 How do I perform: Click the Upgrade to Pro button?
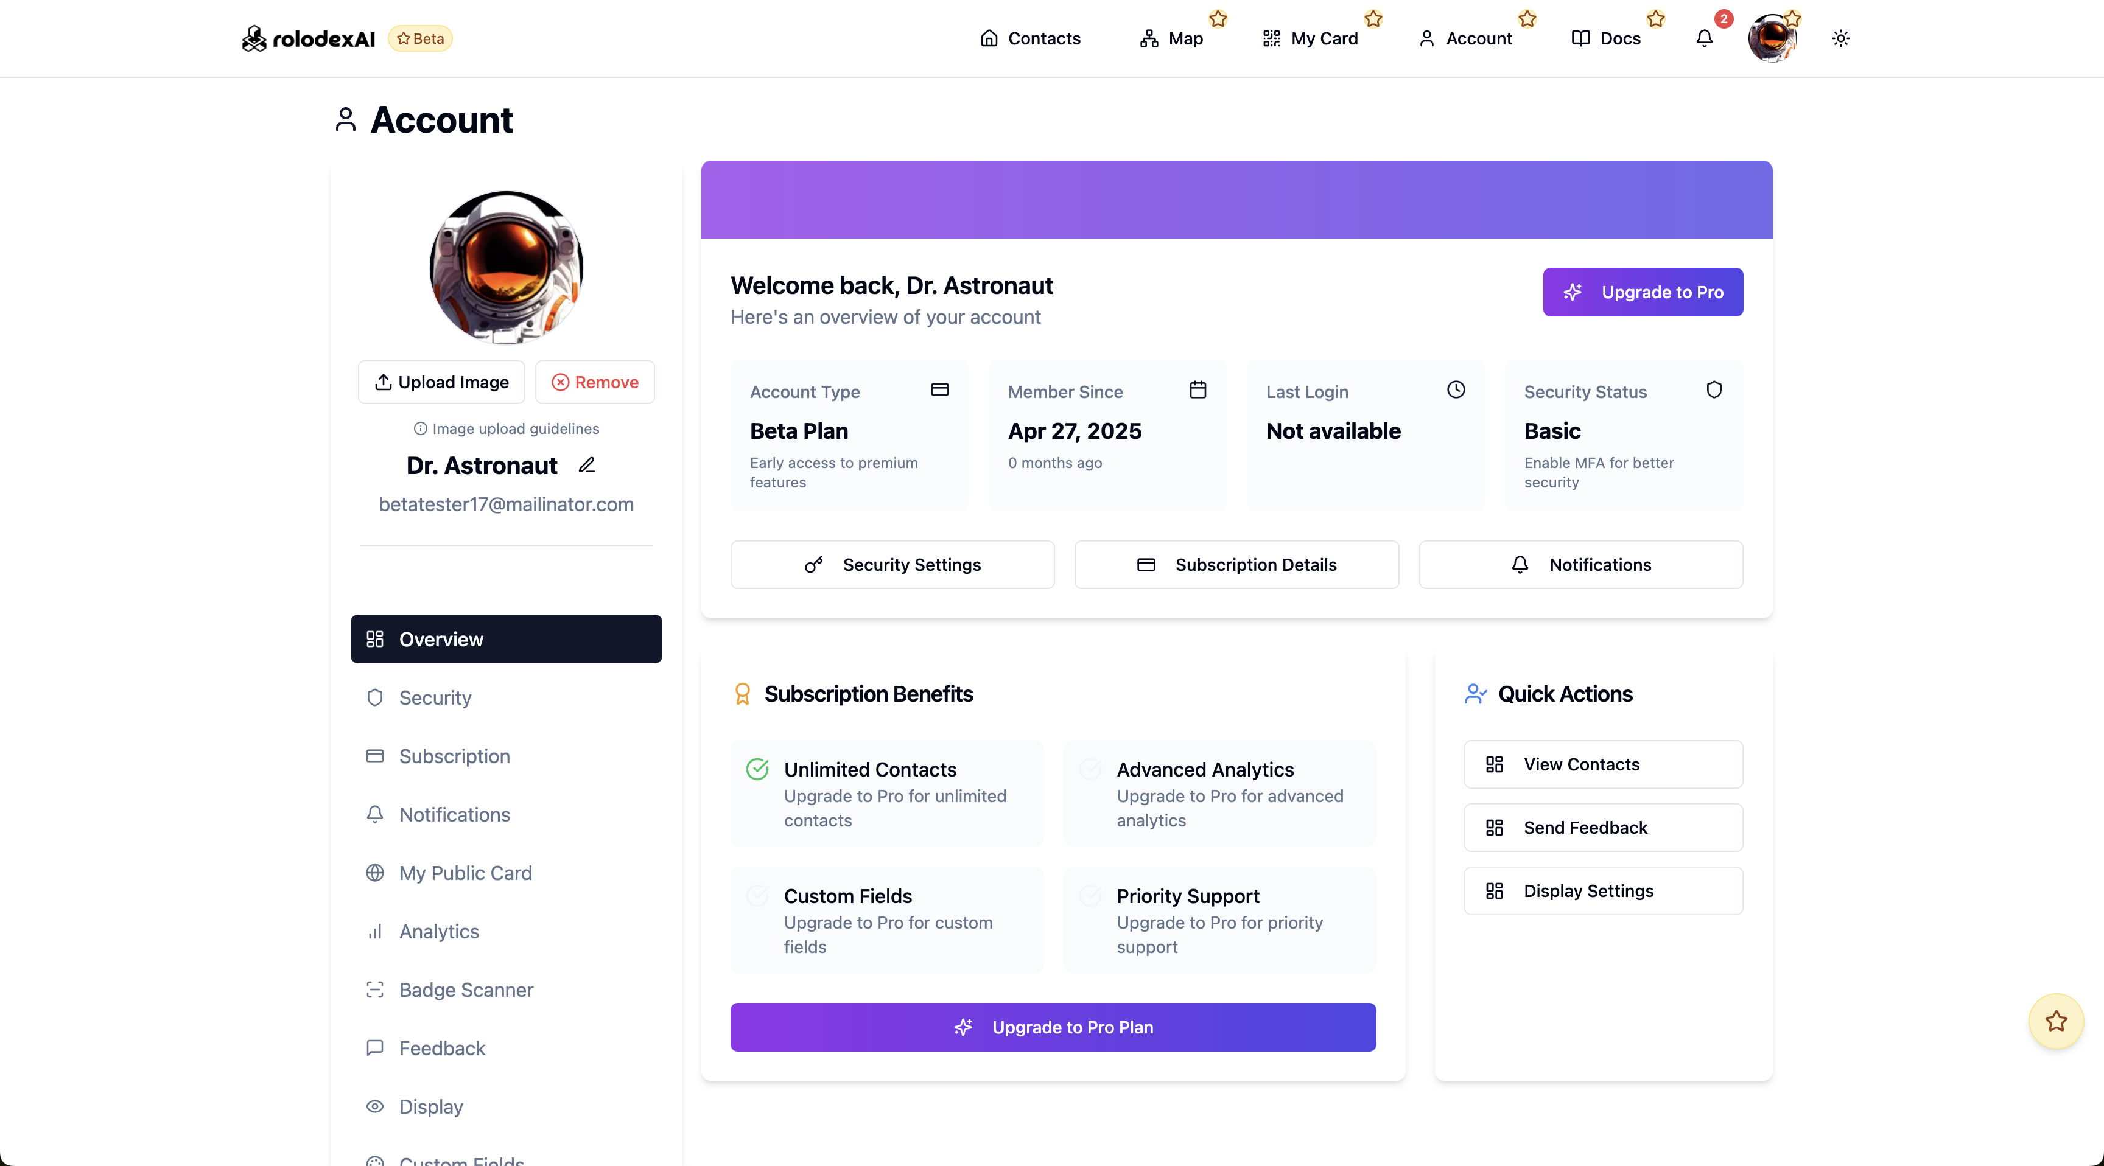coord(1642,291)
